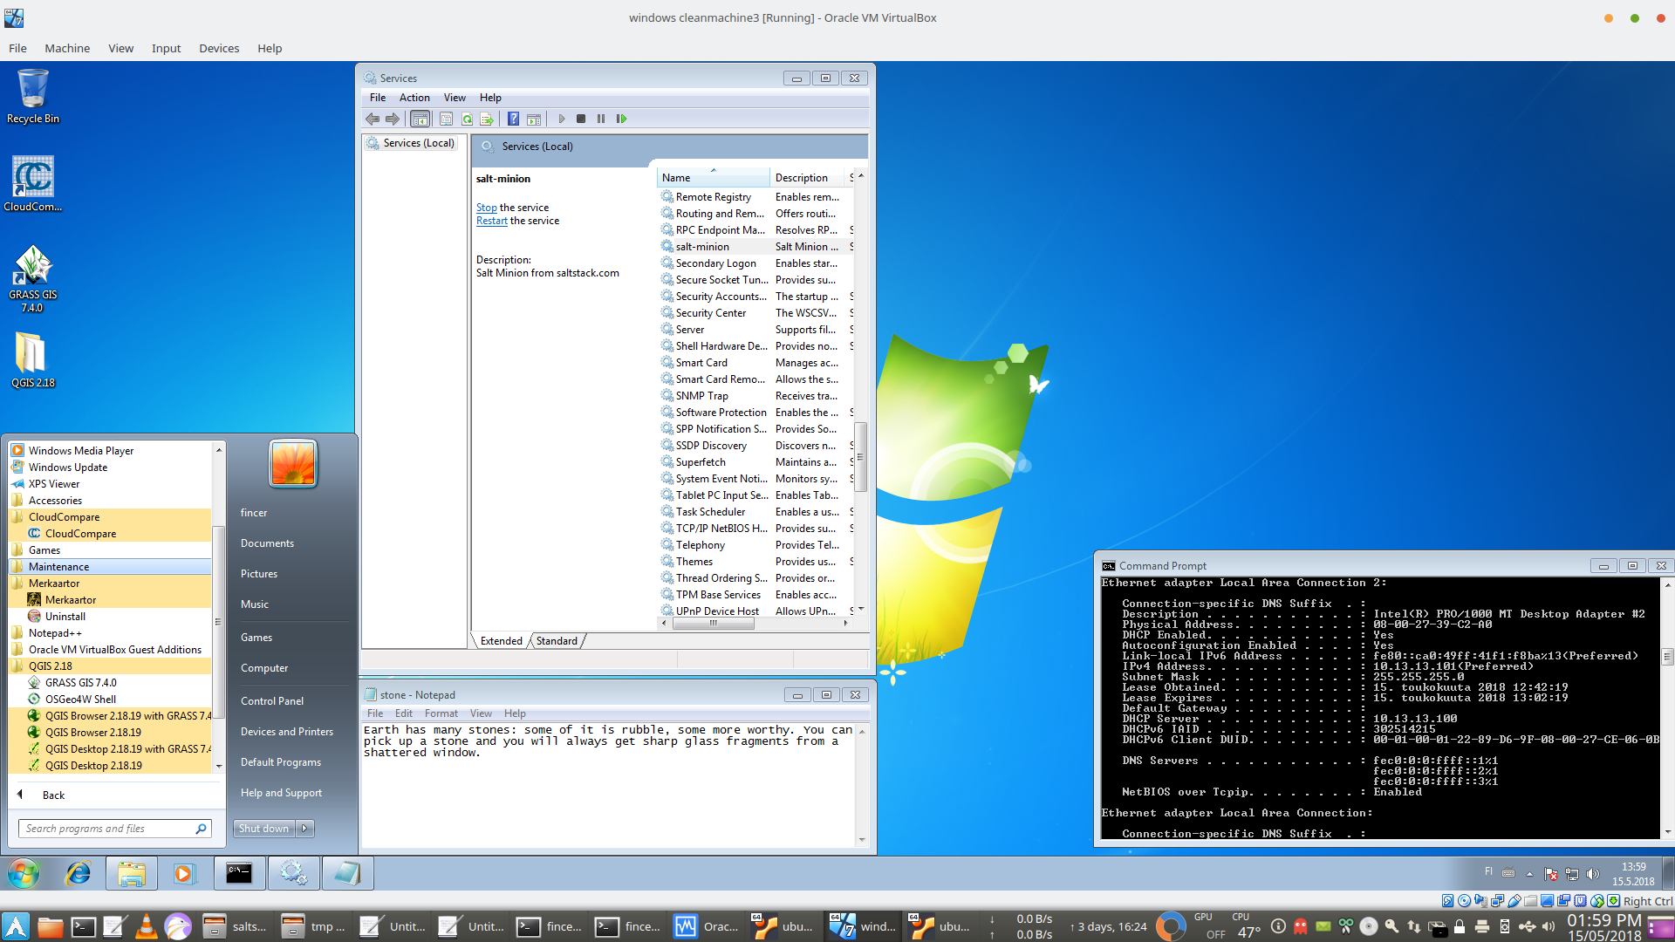Open Internet Explorer from the Windows taskbar
The image size is (1675, 942).
[79, 873]
